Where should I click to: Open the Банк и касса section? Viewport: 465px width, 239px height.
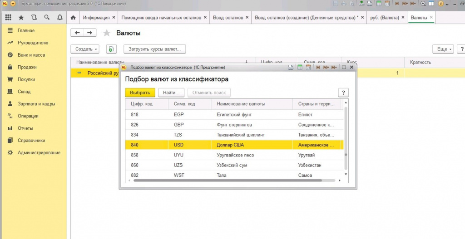pos(31,55)
